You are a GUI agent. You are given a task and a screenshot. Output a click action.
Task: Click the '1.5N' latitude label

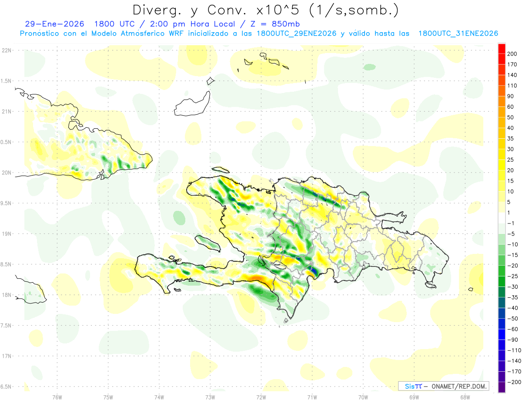tap(6, 81)
